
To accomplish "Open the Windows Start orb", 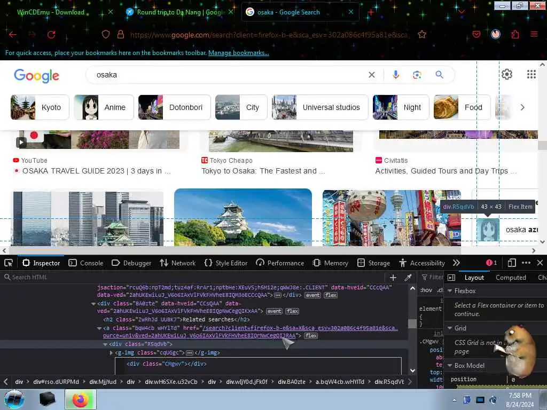I will coord(14,399).
